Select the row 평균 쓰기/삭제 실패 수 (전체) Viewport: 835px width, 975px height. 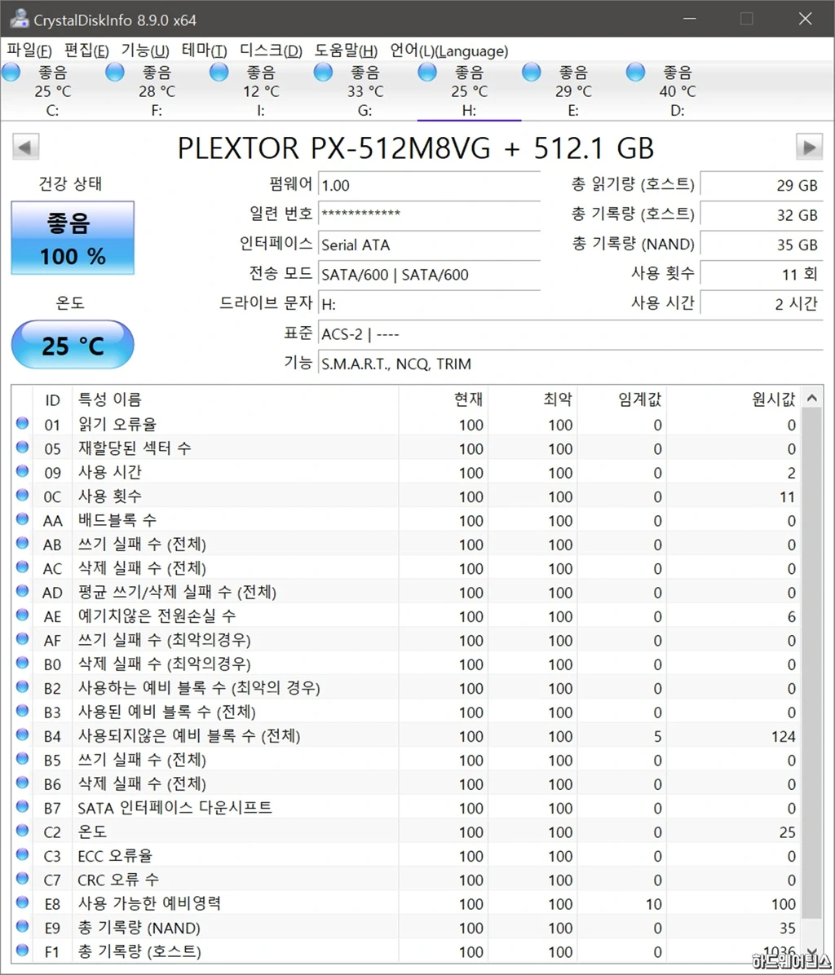pyautogui.click(x=407, y=592)
